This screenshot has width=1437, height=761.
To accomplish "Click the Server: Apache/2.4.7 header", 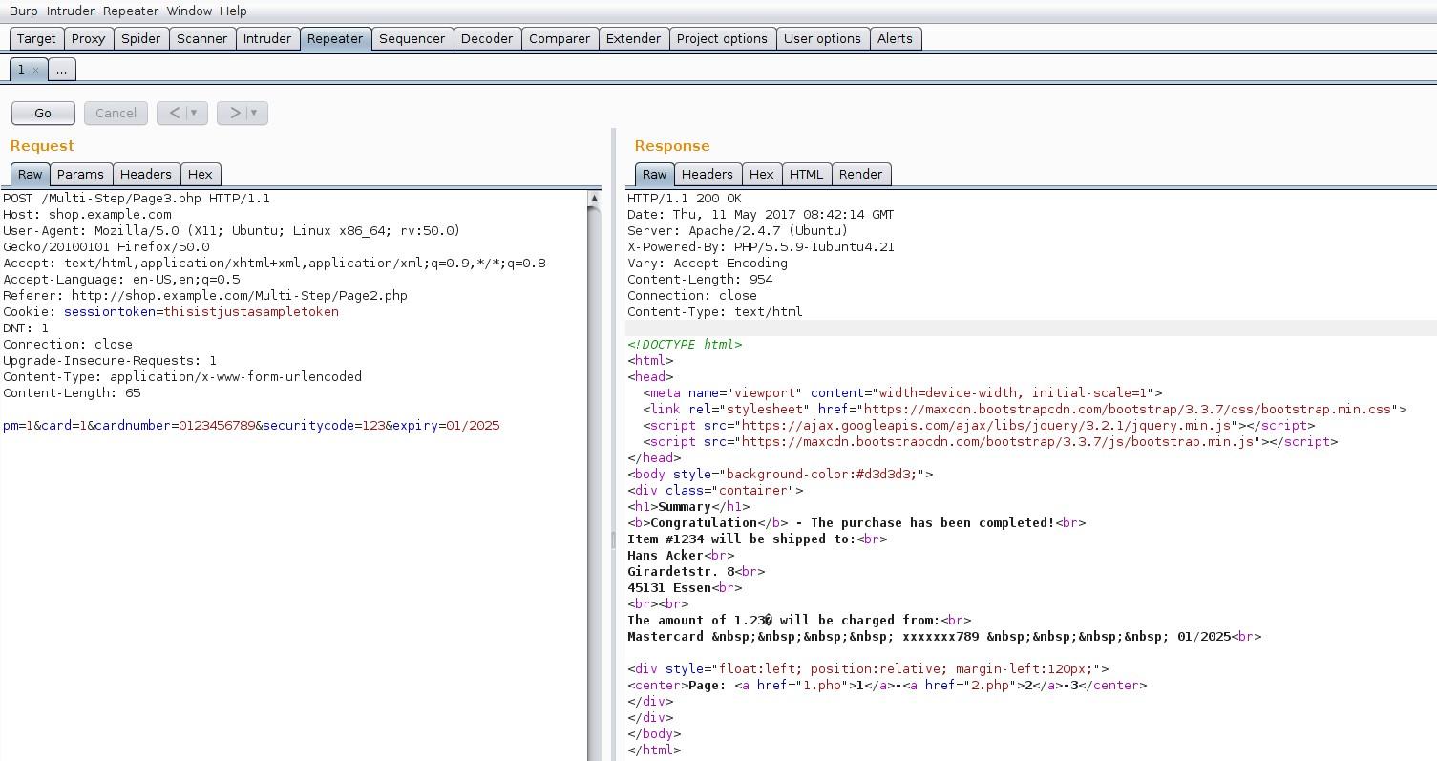I will (737, 231).
